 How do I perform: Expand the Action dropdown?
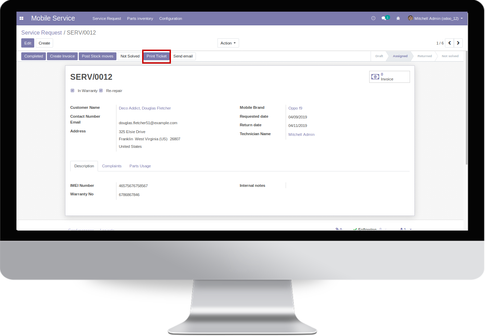click(228, 43)
